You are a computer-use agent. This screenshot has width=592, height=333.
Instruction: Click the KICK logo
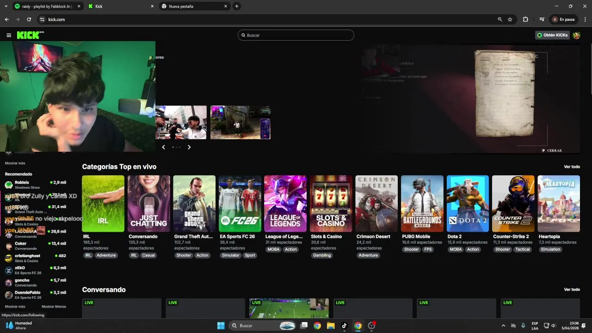(30, 35)
